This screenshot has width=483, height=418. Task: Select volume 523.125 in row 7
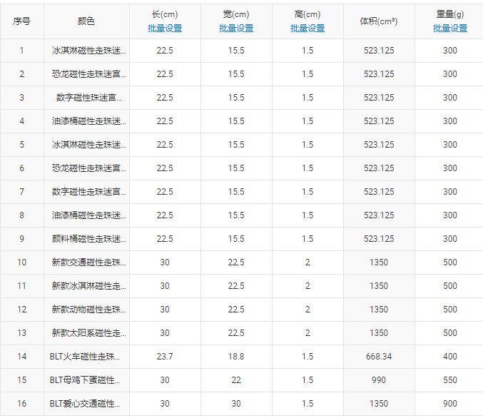click(x=379, y=192)
